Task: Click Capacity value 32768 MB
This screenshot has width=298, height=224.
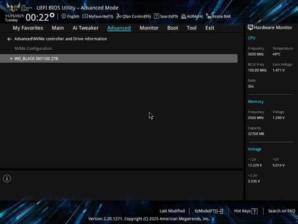Action: tap(256, 134)
